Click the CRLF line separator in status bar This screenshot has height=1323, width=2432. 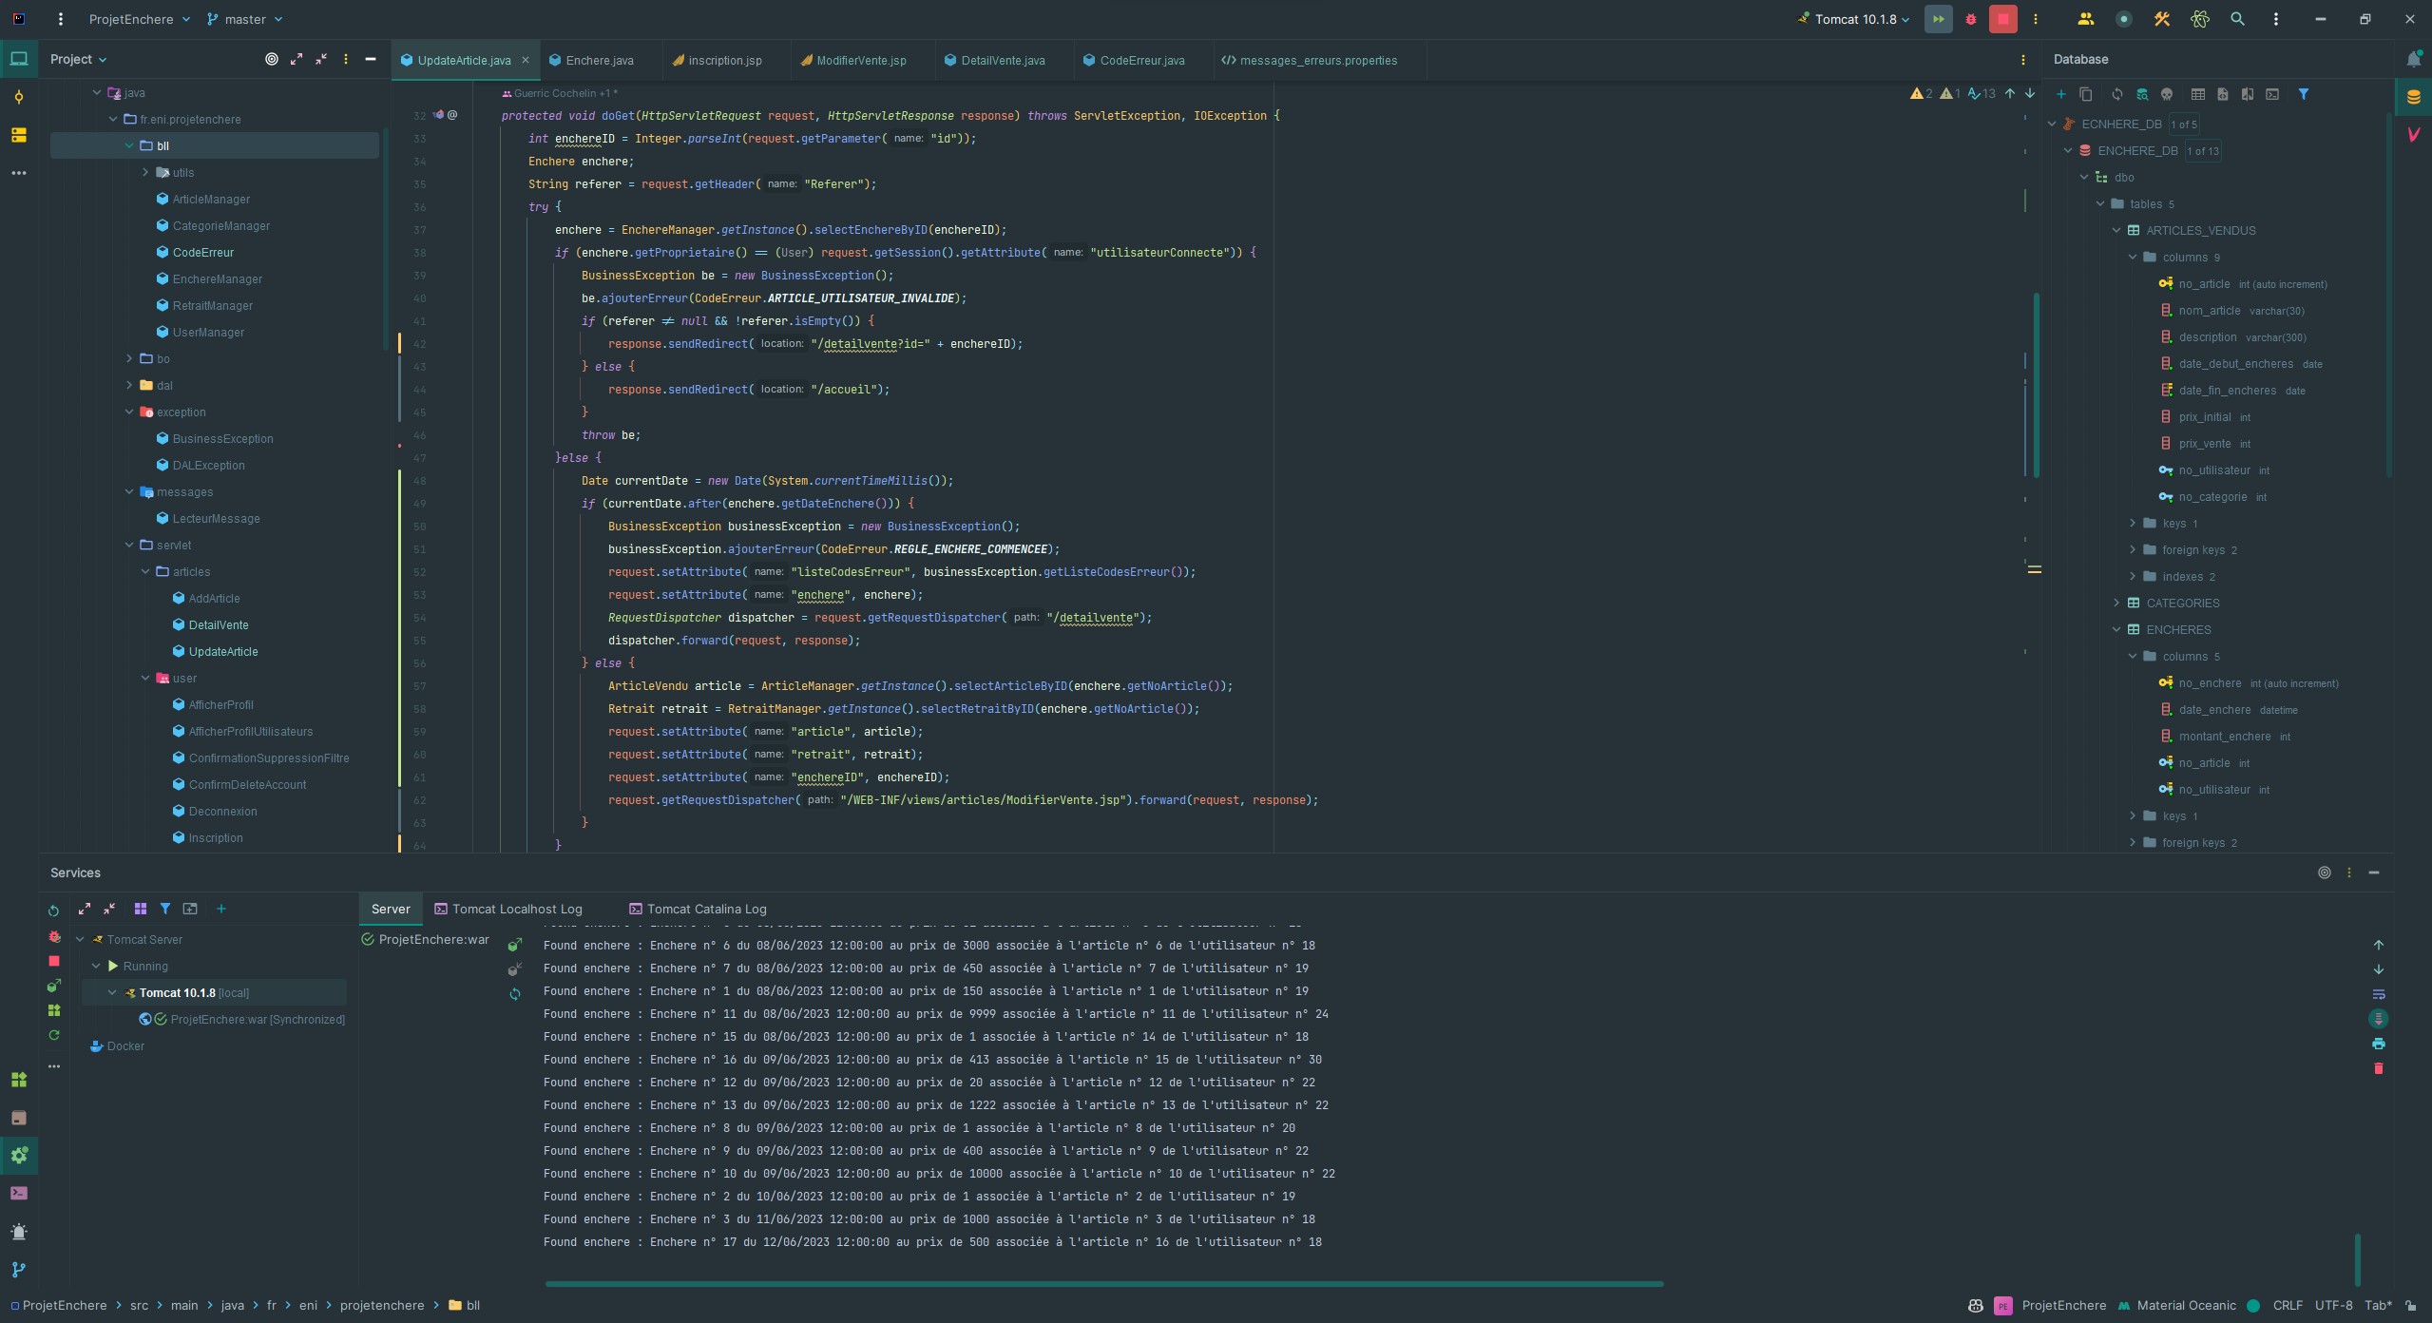[2287, 1306]
